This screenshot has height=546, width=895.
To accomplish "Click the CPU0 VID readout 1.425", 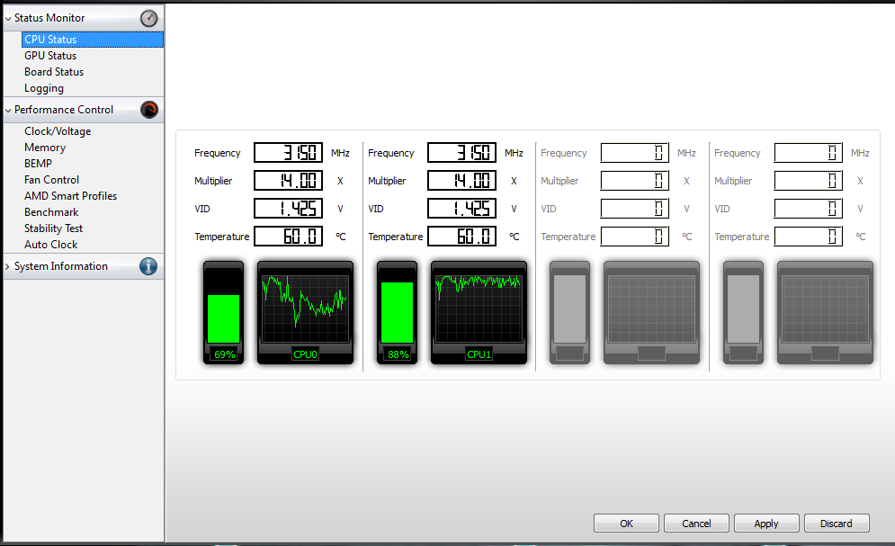I will (288, 209).
